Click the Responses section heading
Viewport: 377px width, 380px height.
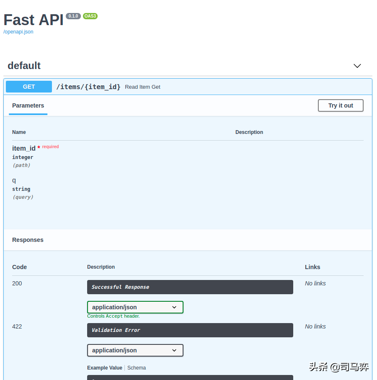coord(28,240)
